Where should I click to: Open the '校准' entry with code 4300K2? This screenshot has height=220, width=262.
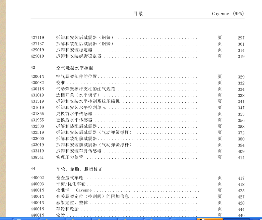coord(60,82)
